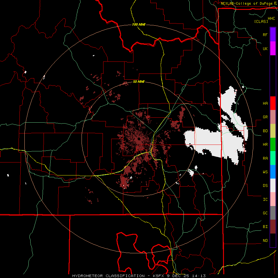Click the 14:13 timestamp
278x278 pixels.
coord(199,276)
